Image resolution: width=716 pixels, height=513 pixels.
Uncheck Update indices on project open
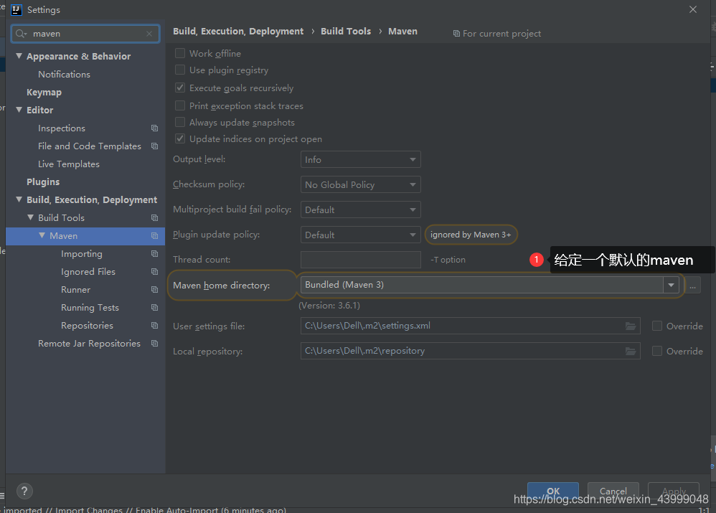180,138
